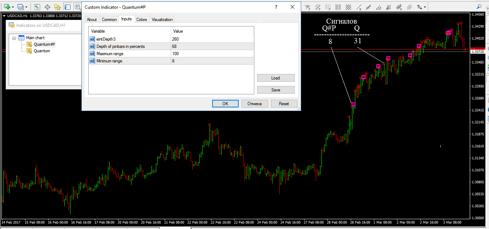Select the Andrews Pitchfork tool

[368, 7]
